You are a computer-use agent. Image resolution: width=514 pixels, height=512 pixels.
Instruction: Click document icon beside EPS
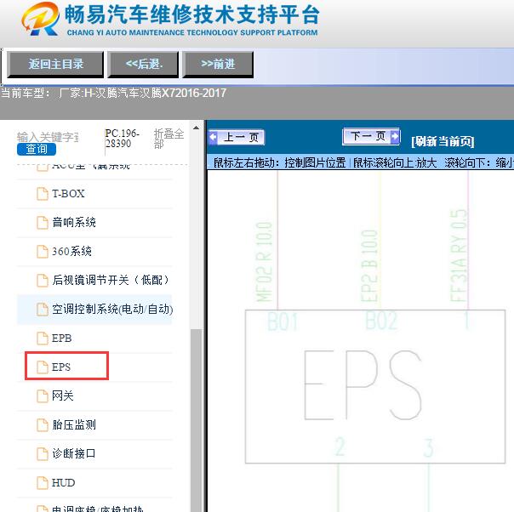[43, 367]
